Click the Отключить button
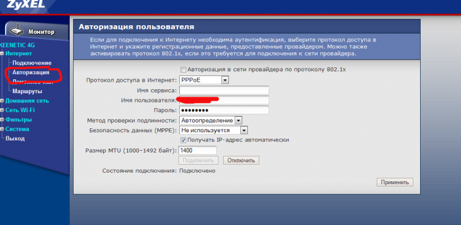The width and height of the screenshot is (461, 225). (241, 161)
